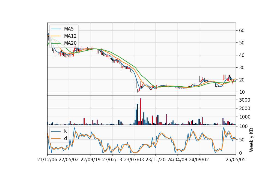Click the 21/12/06 date axis label
Viewport: 262px width, 188px height.
point(47,160)
